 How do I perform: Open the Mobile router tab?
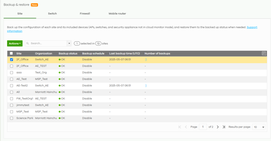(x=117, y=14)
